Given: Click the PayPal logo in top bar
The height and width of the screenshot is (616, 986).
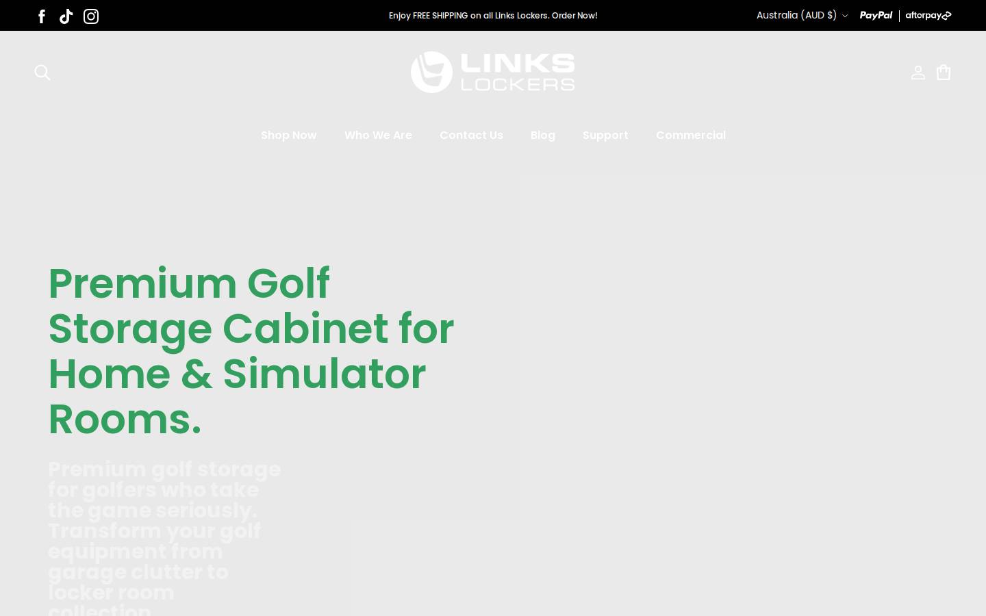Looking at the screenshot, I should [x=876, y=15].
